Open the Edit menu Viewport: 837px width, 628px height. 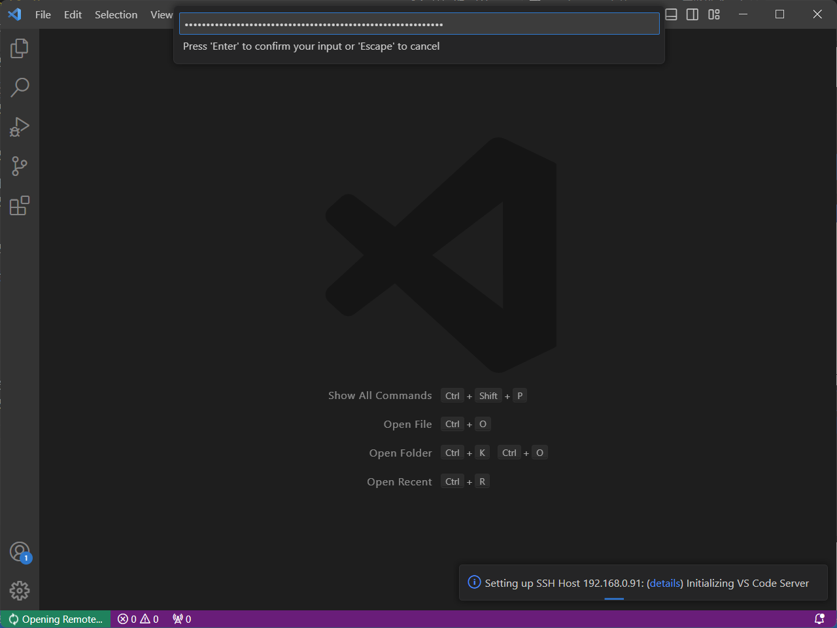coord(73,14)
